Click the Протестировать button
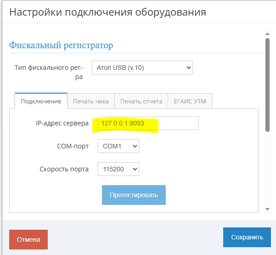This screenshot has height=255, width=276. pos(134,195)
